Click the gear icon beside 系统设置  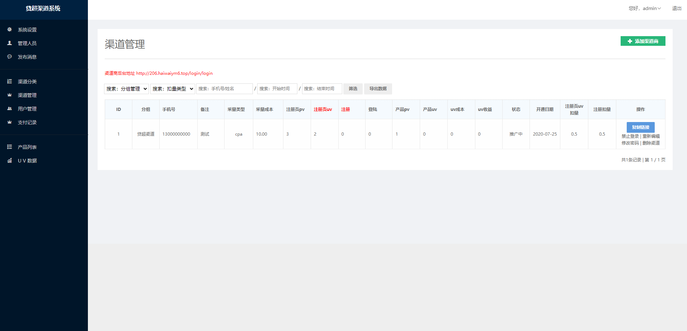click(x=10, y=30)
